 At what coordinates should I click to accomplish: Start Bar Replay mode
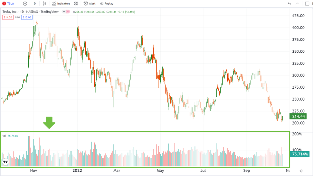[107, 4]
